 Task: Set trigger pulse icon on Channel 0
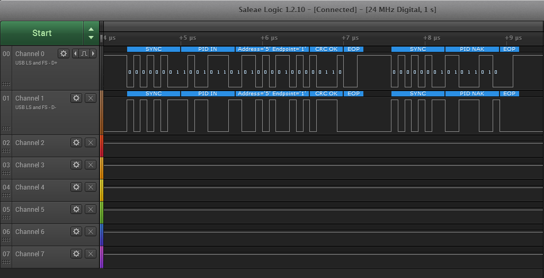pyautogui.click(x=84, y=53)
